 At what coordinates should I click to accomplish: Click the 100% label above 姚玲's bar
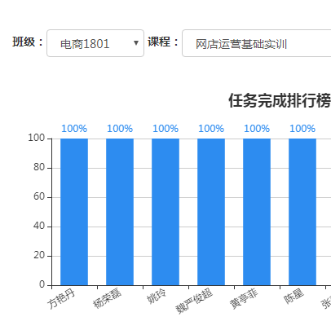pos(165,129)
